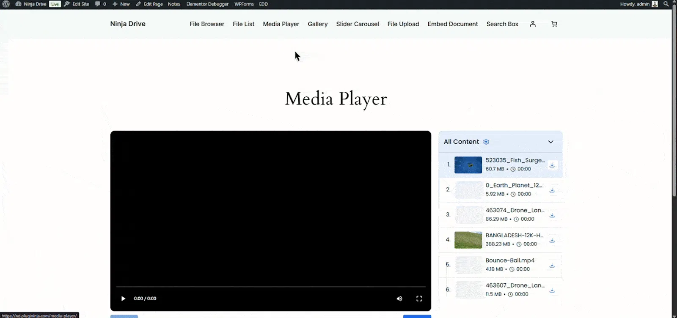Download the Bounce-Ball.mp4 file
Viewport: 677px width, 318px height.
(x=552, y=265)
